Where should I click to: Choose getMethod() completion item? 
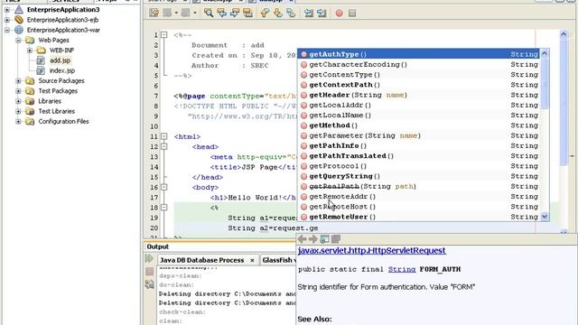[419, 125]
